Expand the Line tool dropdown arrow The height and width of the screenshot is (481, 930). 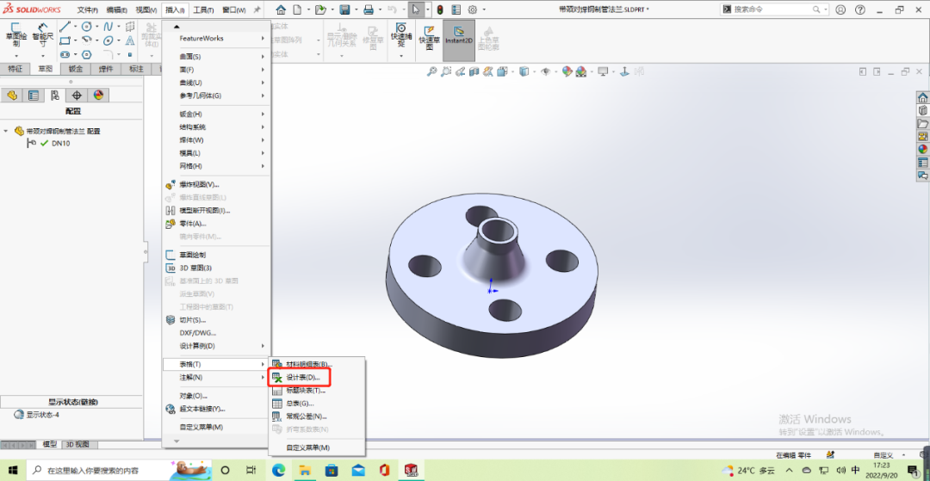(75, 27)
